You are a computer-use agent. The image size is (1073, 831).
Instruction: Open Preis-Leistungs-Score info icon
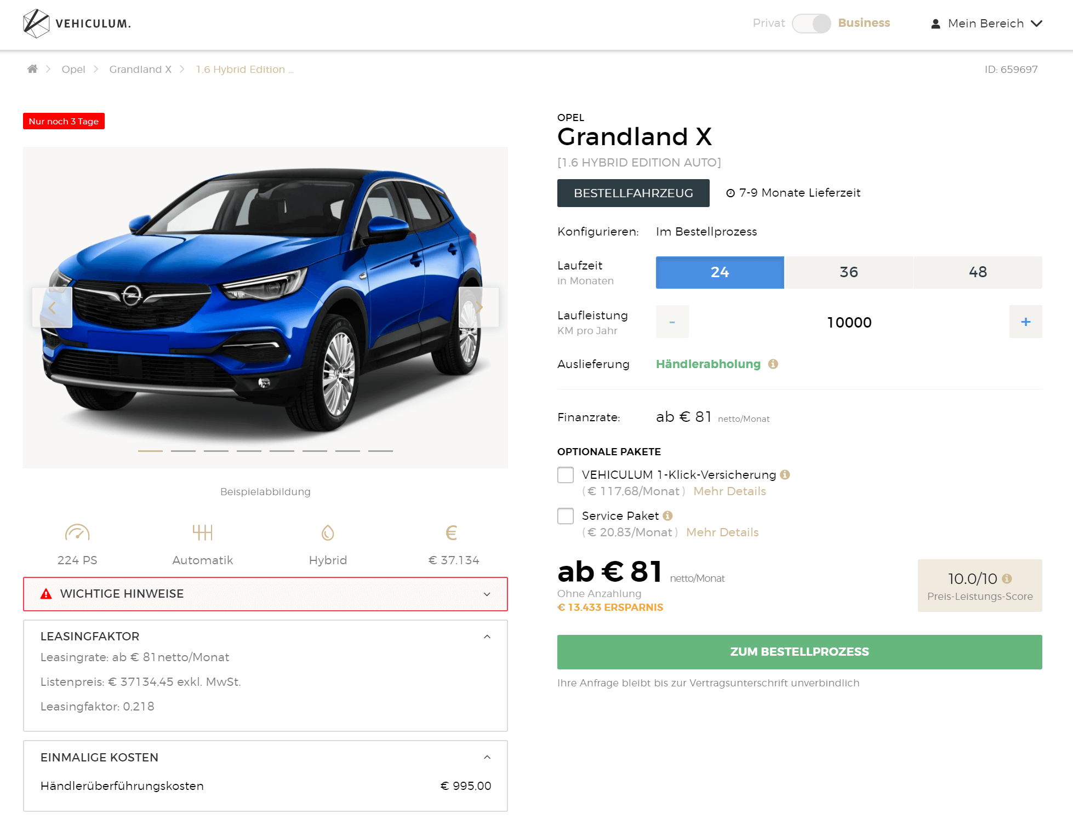[x=1007, y=578]
